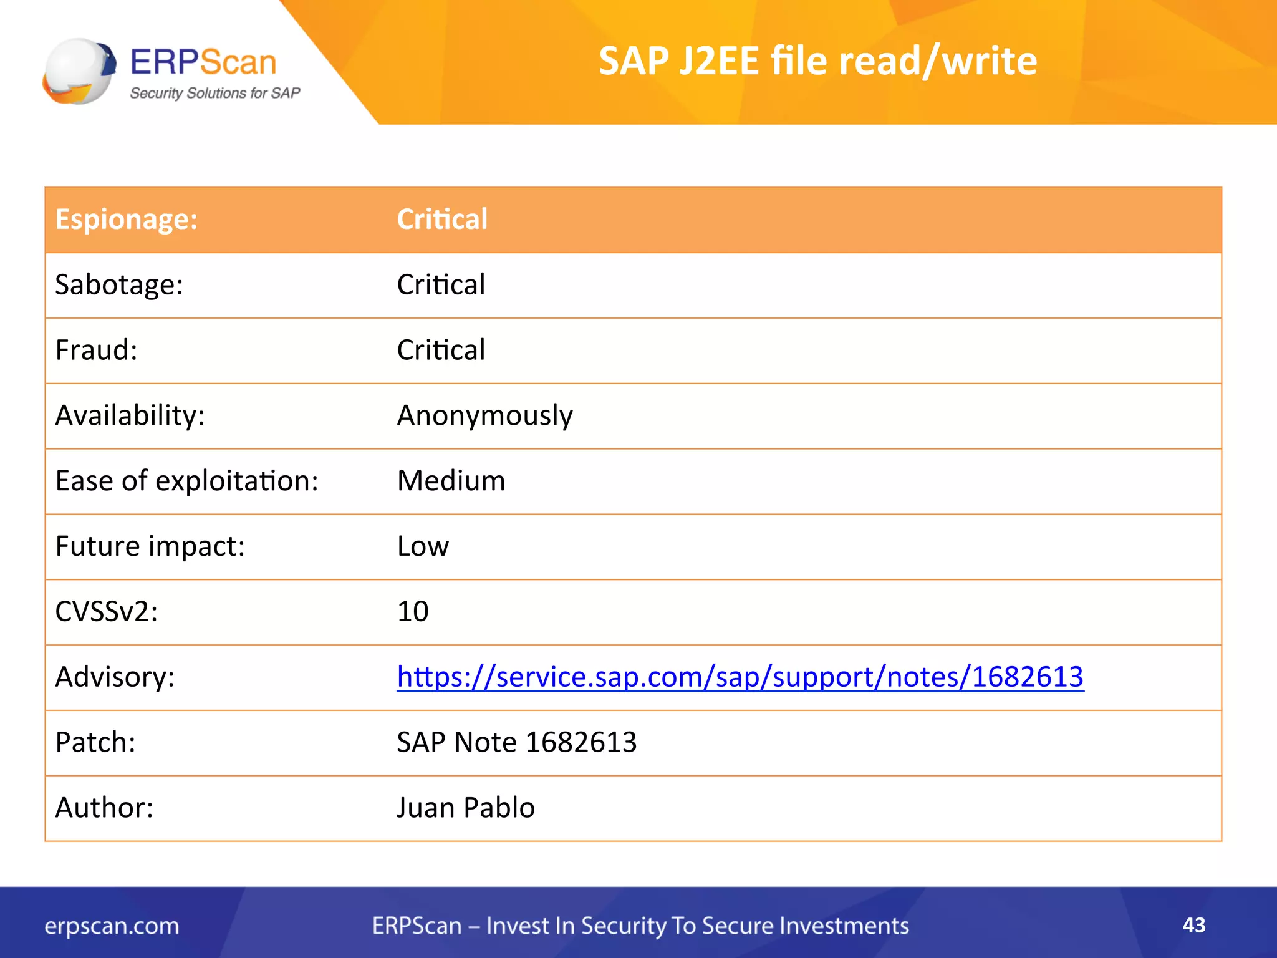This screenshot has height=958, width=1277.
Task: Click the 'Fraud:' label
Action: pos(96,350)
